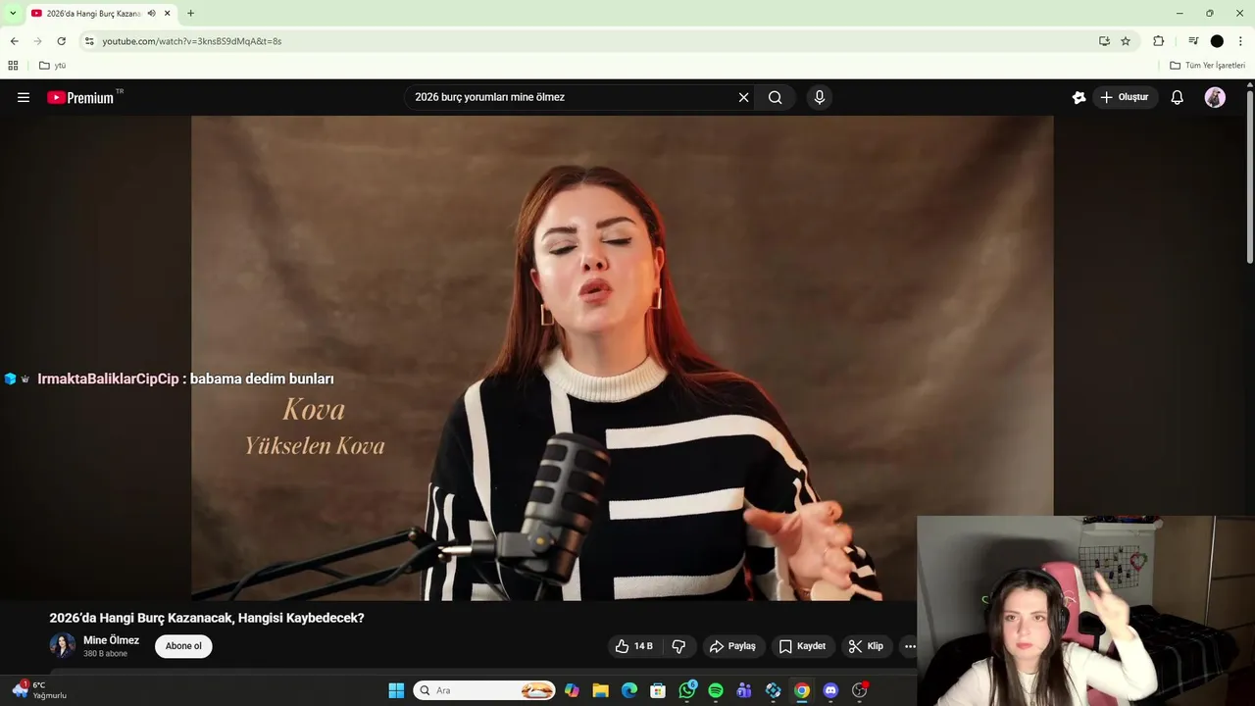Screen dimensions: 1255x706
Task: Go back in browser history
Action: (x=14, y=41)
